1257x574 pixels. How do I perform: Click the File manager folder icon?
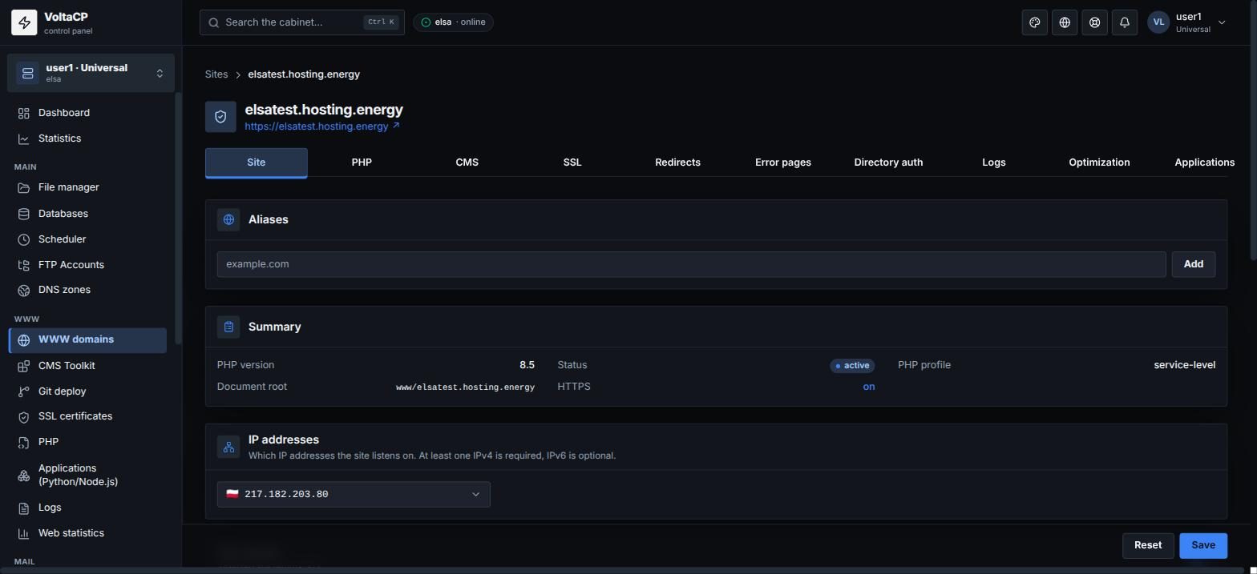pyautogui.click(x=24, y=187)
